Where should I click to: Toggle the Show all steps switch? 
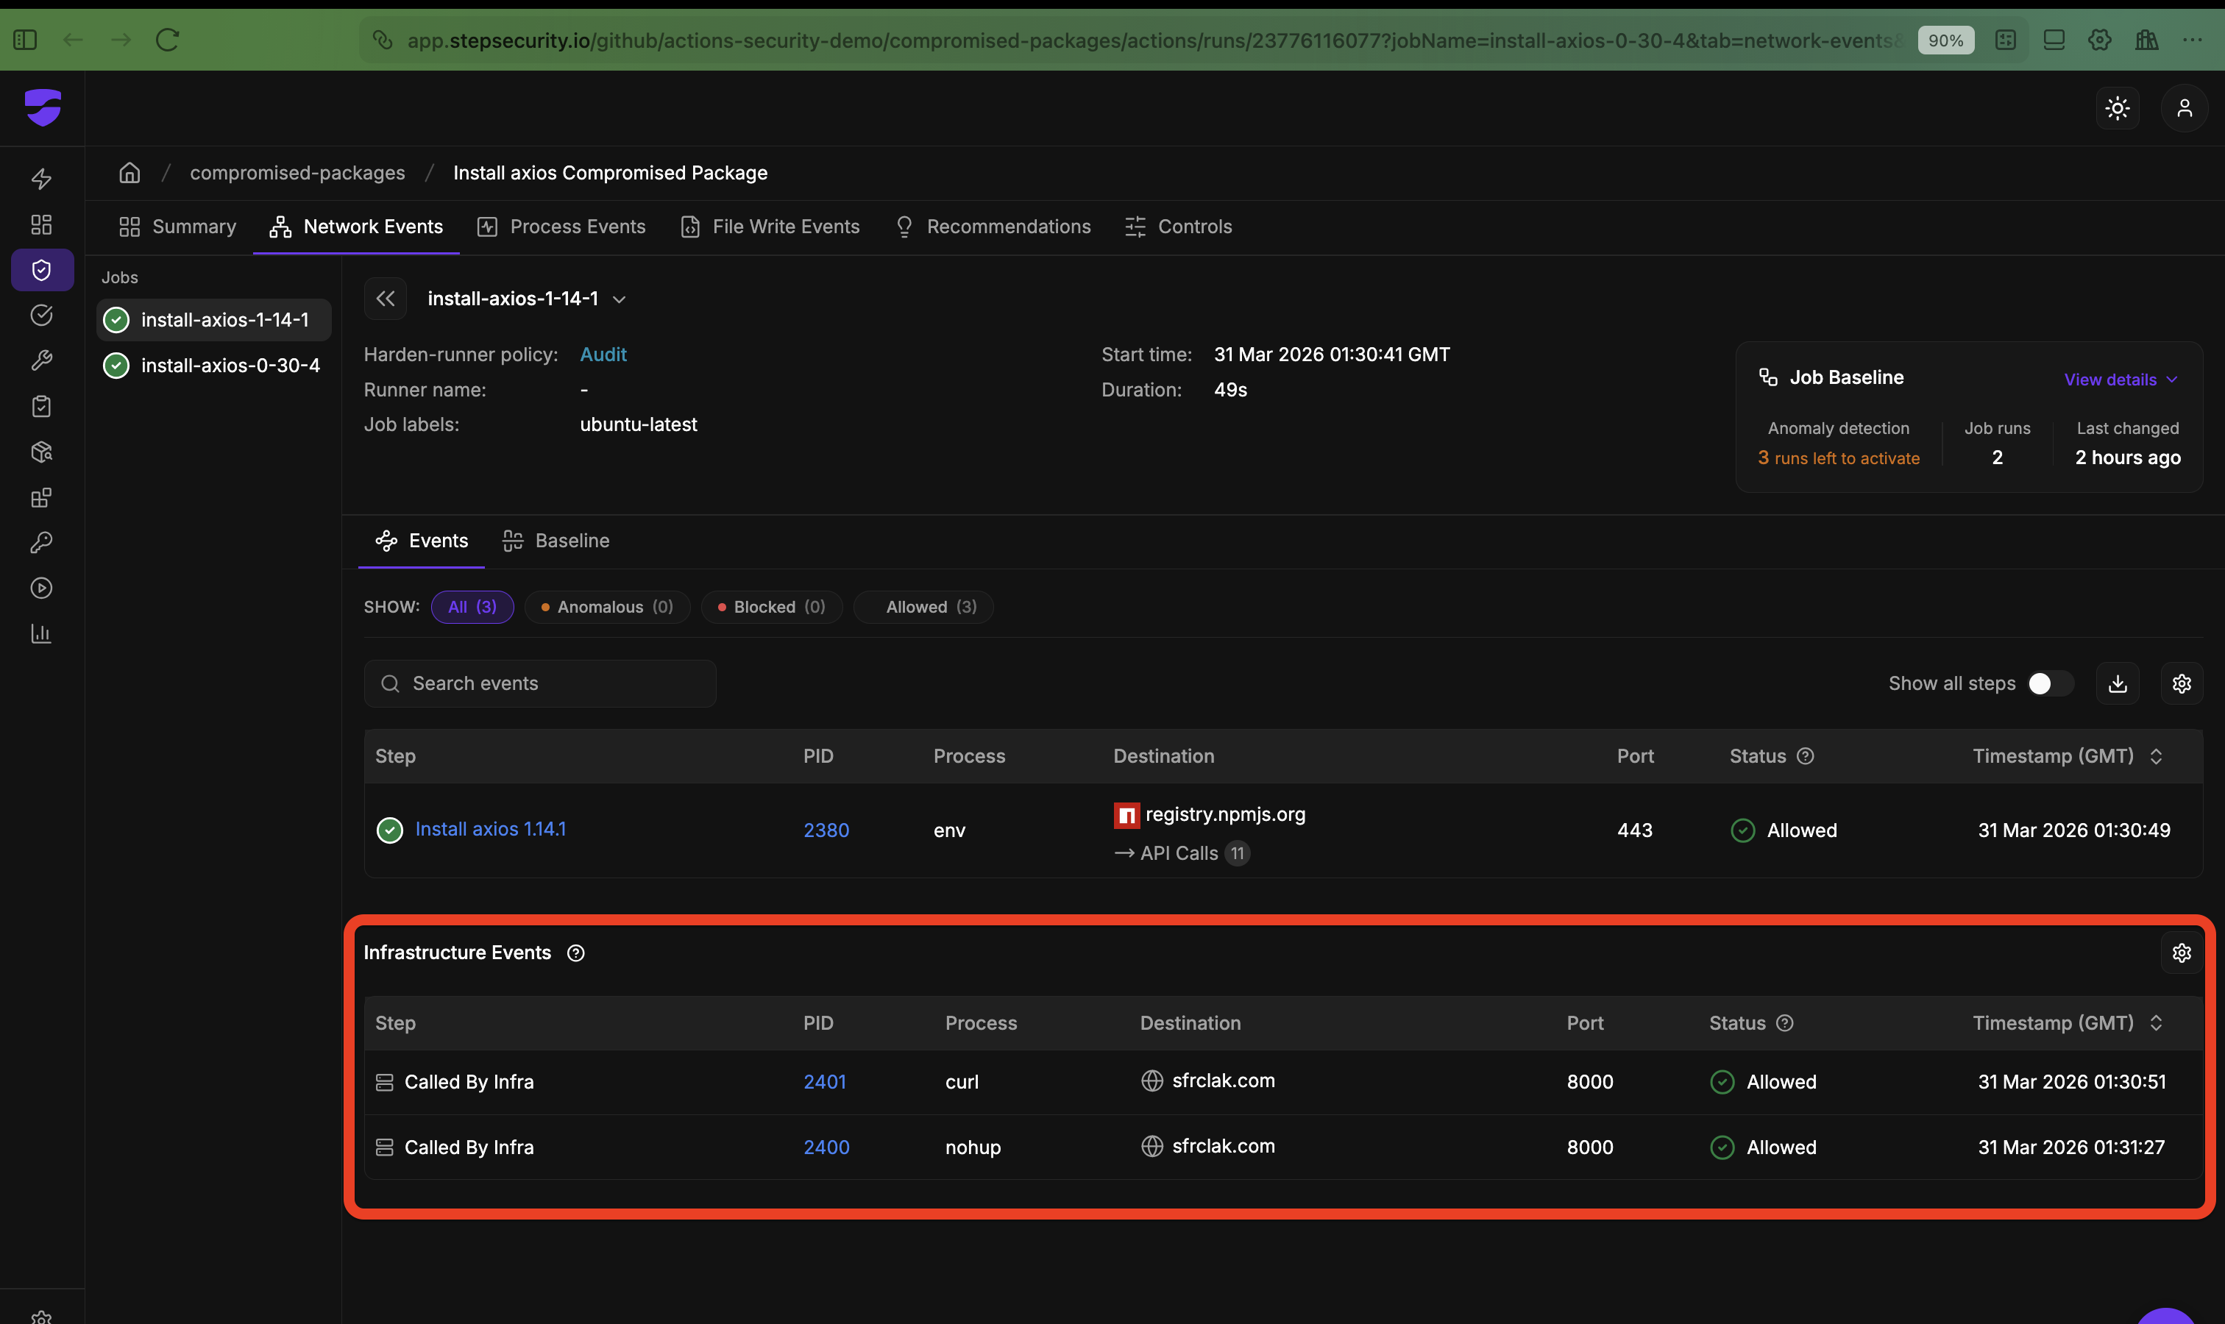tap(2049, 683)
